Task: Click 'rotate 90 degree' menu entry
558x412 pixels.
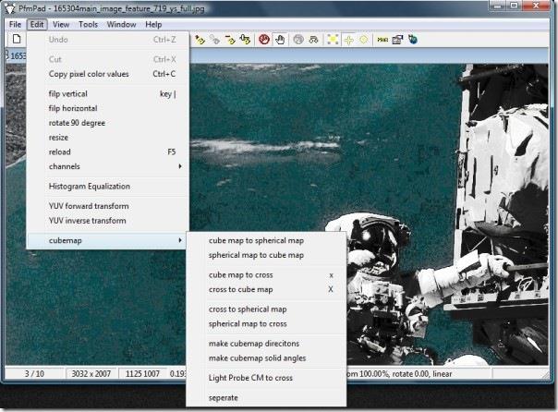Action: (77, 122)
